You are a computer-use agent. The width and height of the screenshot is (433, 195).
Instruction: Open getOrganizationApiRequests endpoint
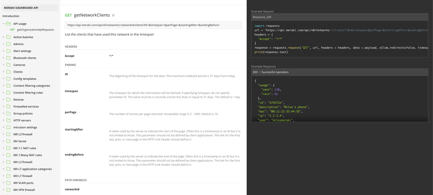click(36, 29)
